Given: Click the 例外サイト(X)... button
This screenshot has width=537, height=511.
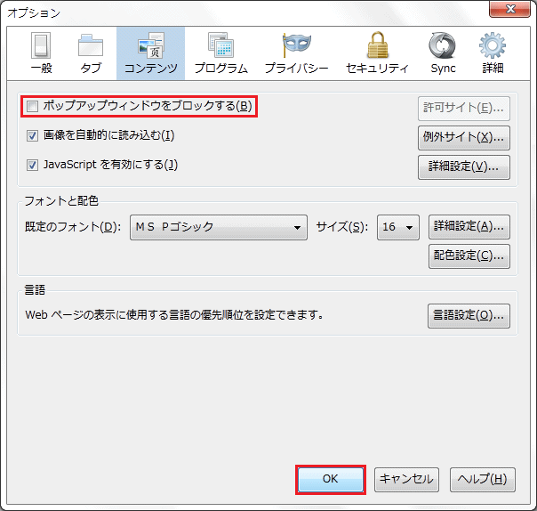Looking at the screenshot, I should pos(464,137).
